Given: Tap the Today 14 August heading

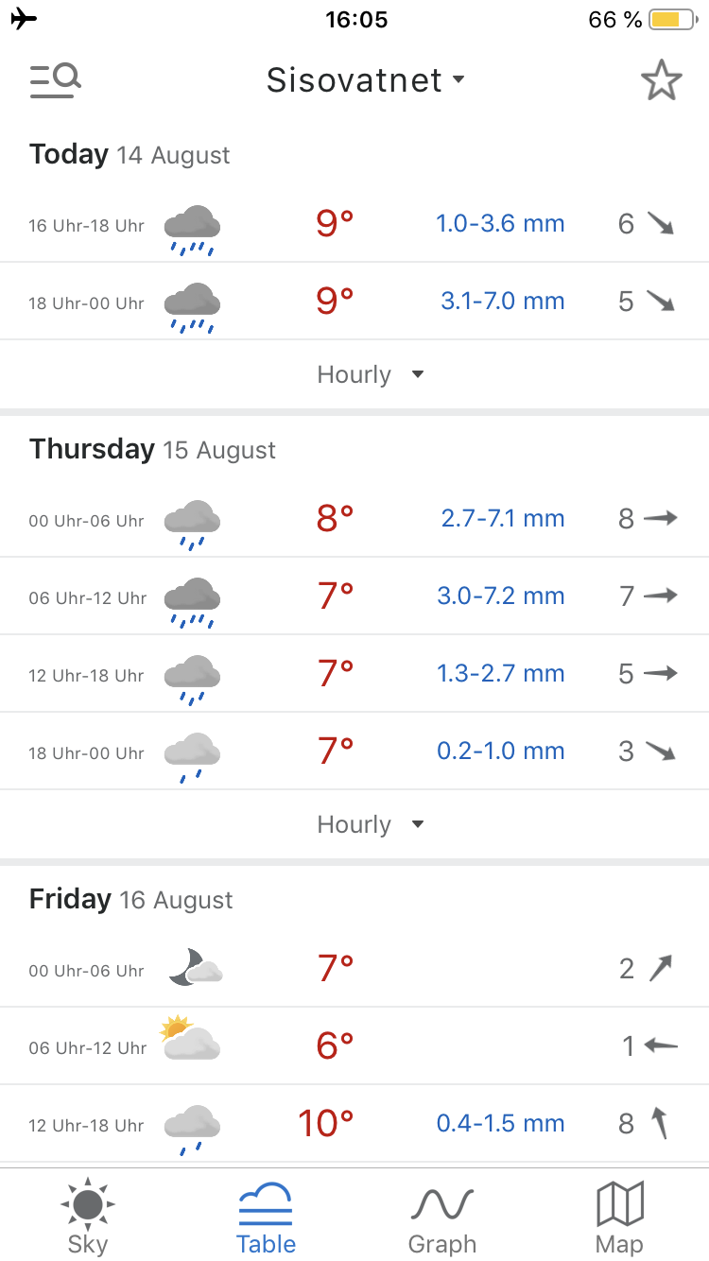Looking at the screenshot, I should 130,155.
